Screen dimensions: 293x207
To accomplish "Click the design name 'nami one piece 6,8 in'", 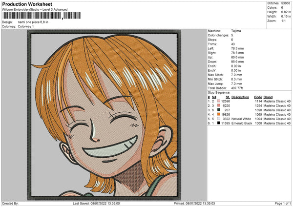I will [x=33, y=22].
